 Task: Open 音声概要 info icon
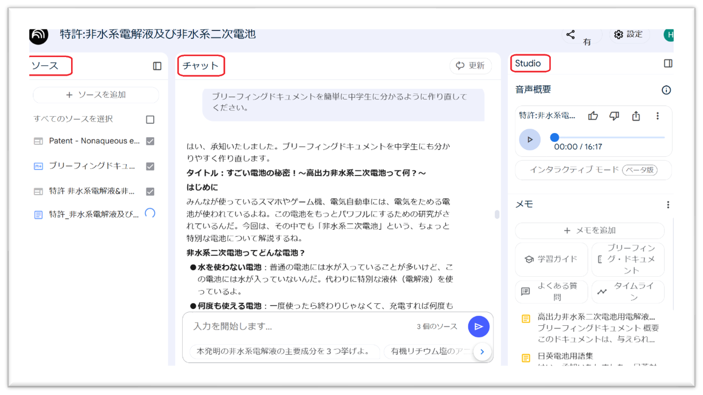coord(666,90)
